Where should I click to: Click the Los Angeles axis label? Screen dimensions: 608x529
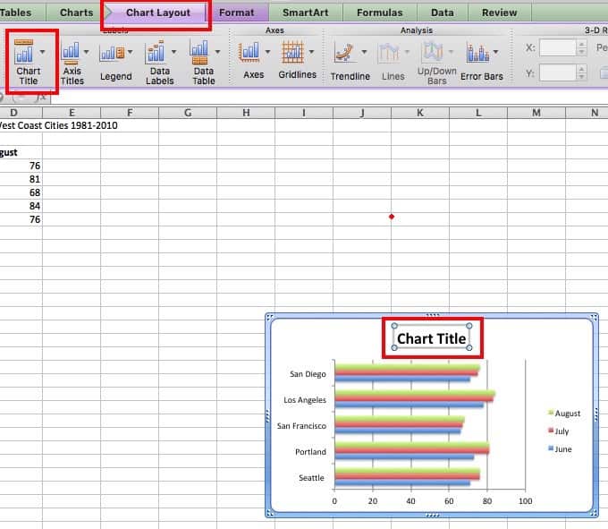pos(305,400)
